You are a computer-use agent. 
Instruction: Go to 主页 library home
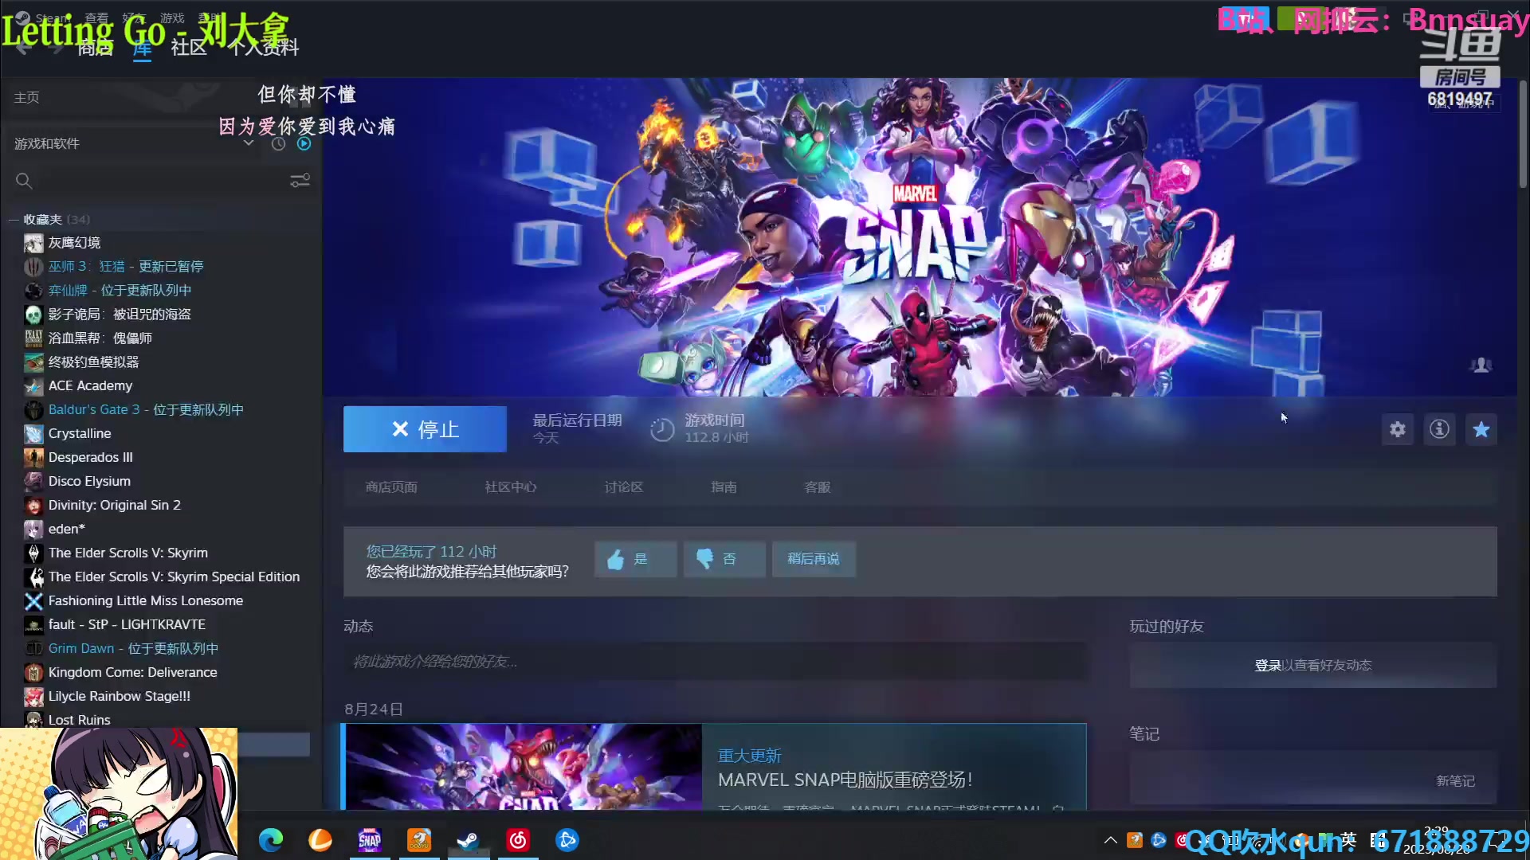pos(26,97)
